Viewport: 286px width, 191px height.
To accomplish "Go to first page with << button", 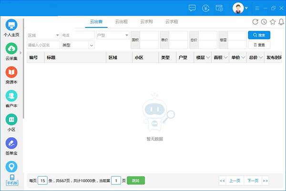I will (222, 181).
